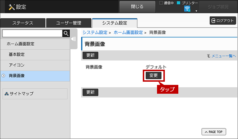Click the circled arrow beside 背景画像
Viewport: 238px width, 139px height.
coord(3,76)
